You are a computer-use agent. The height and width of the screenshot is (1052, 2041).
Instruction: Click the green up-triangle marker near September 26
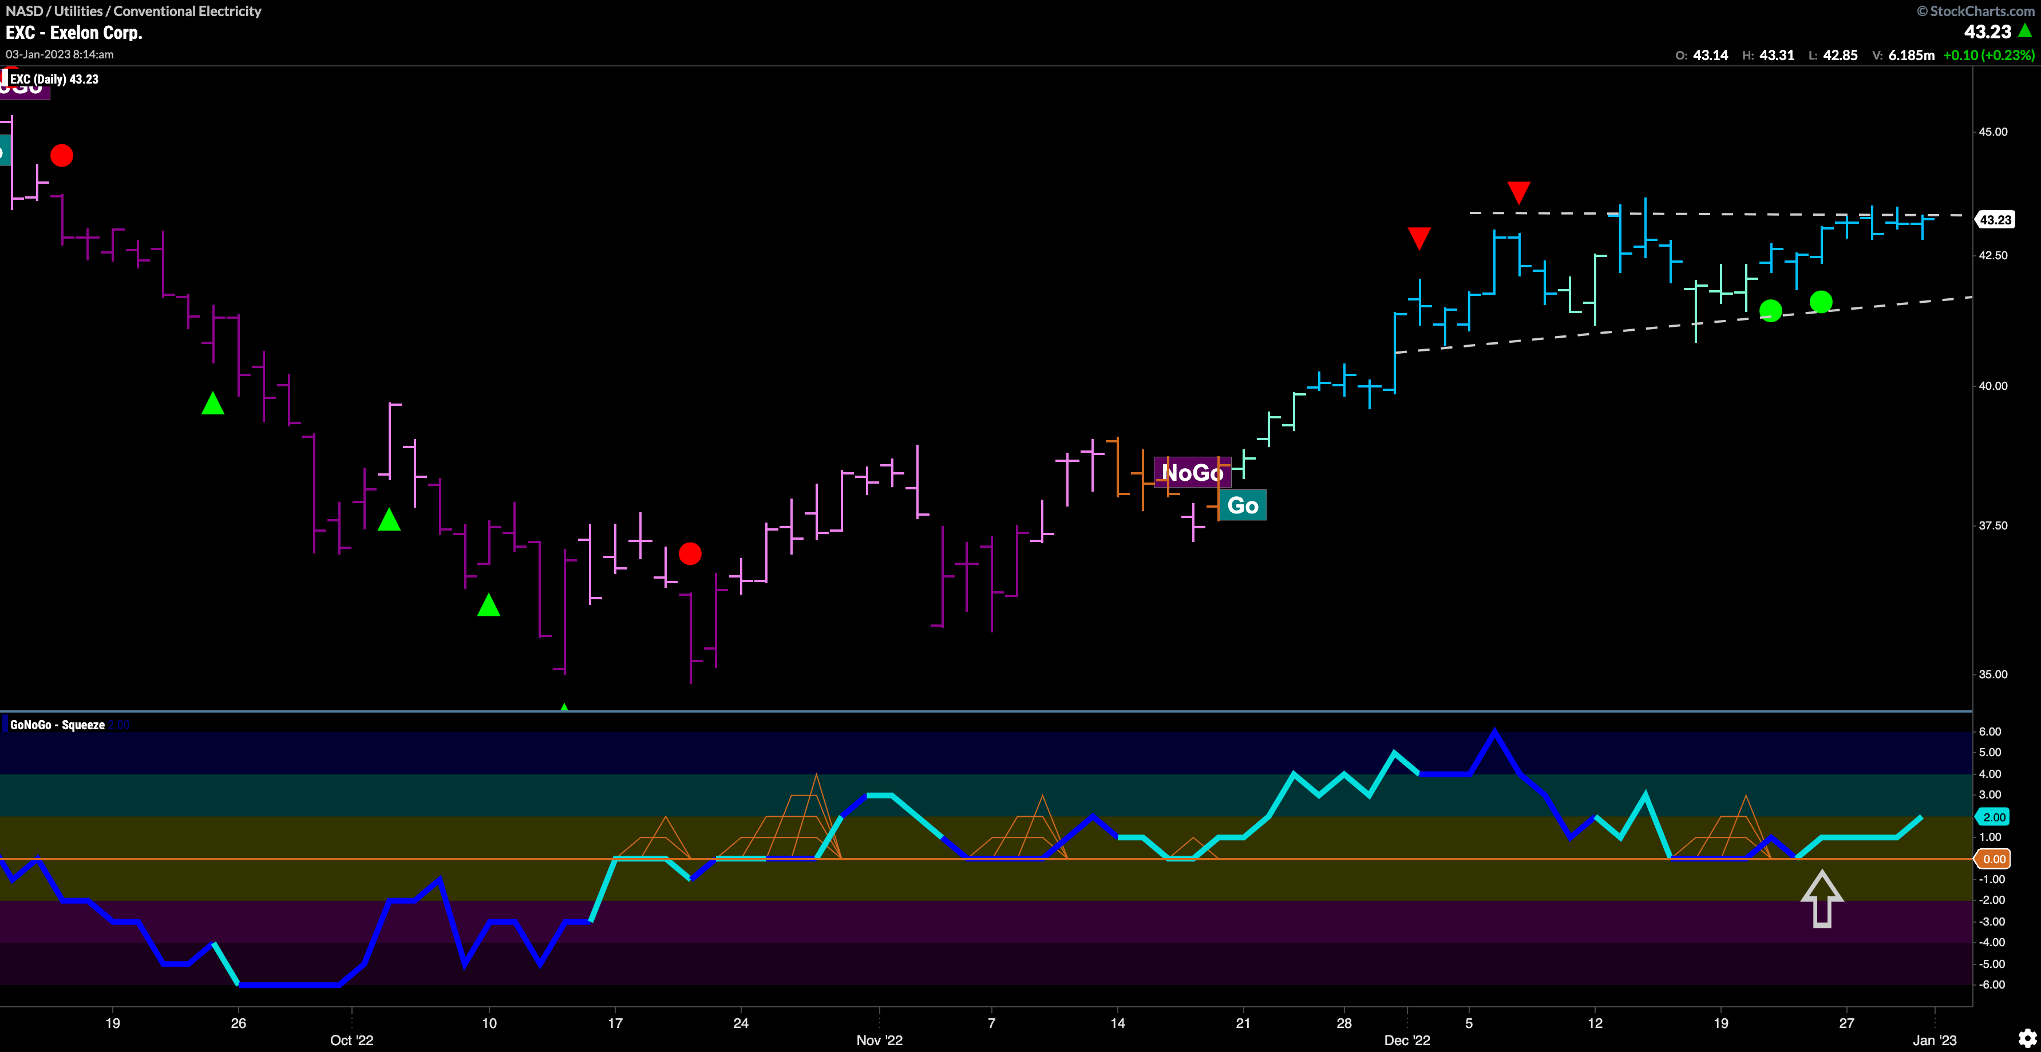point(212,404)
